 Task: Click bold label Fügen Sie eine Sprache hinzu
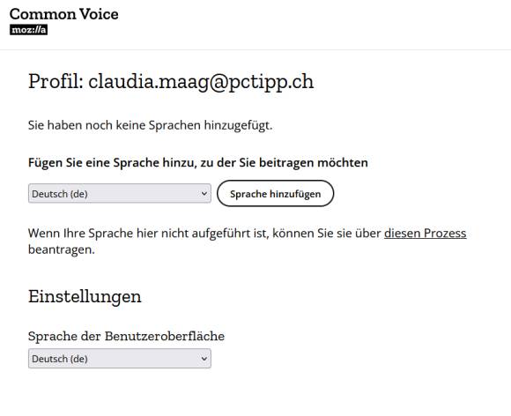click(198, 163)
